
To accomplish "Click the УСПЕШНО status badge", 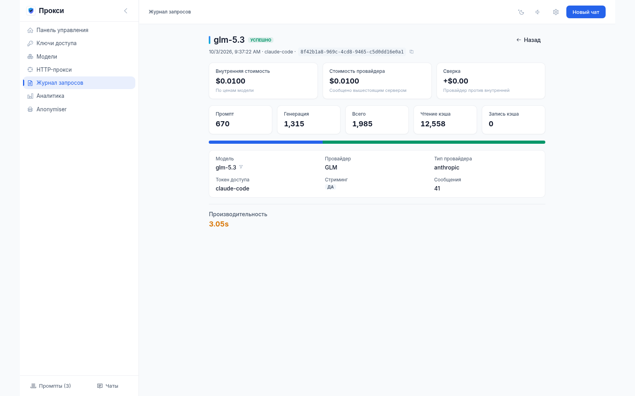I will (261, 40).
